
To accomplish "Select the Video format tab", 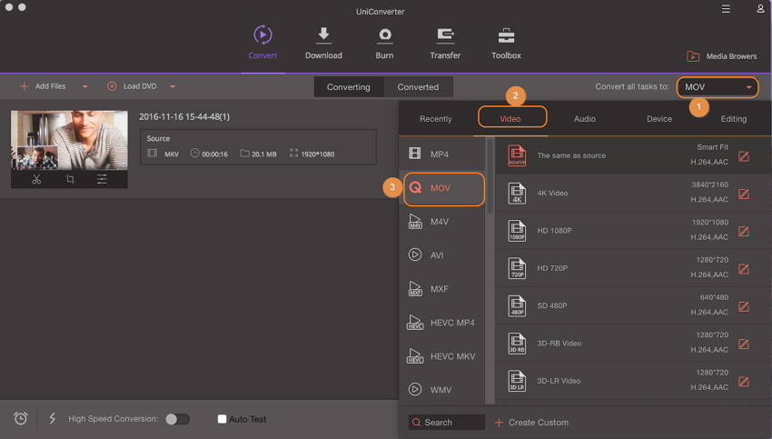I will (x=510, y=119).
